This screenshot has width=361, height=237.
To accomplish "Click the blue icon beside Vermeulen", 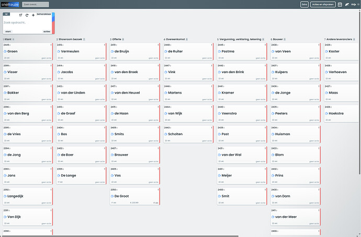I will tap(59, 52).
